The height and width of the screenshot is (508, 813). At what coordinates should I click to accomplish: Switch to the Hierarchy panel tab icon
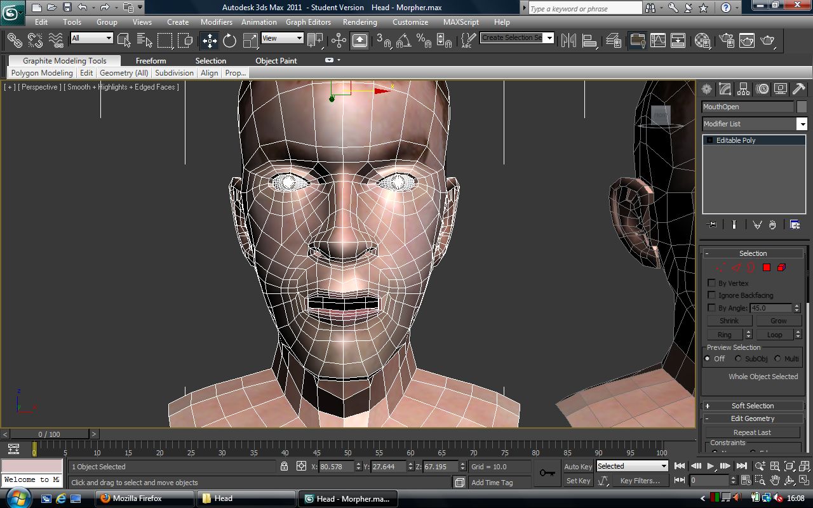click(x=744, y=89)
